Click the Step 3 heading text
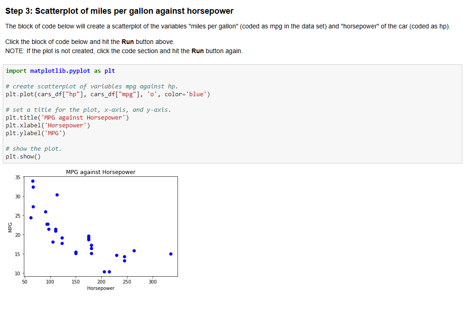 [92, 11]
